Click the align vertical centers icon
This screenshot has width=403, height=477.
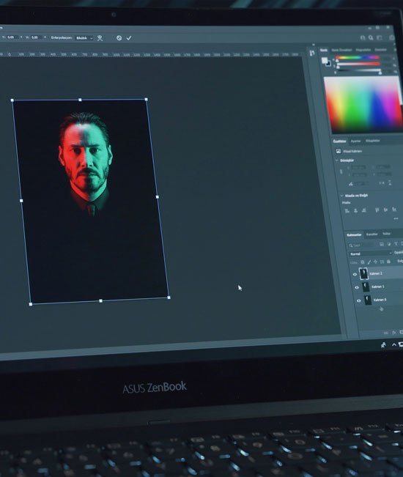[385, 210]
